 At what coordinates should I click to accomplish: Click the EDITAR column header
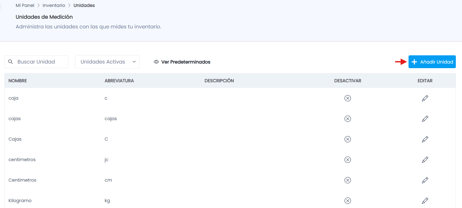pos(425,81)
